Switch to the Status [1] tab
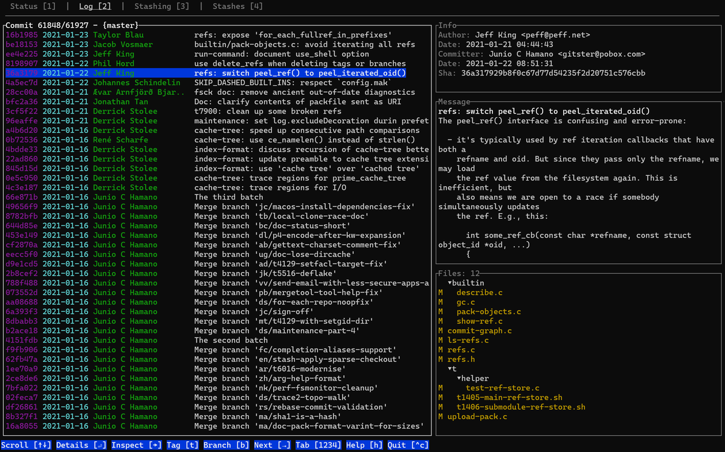Screen dimensions: 725x452 [33, 6]
